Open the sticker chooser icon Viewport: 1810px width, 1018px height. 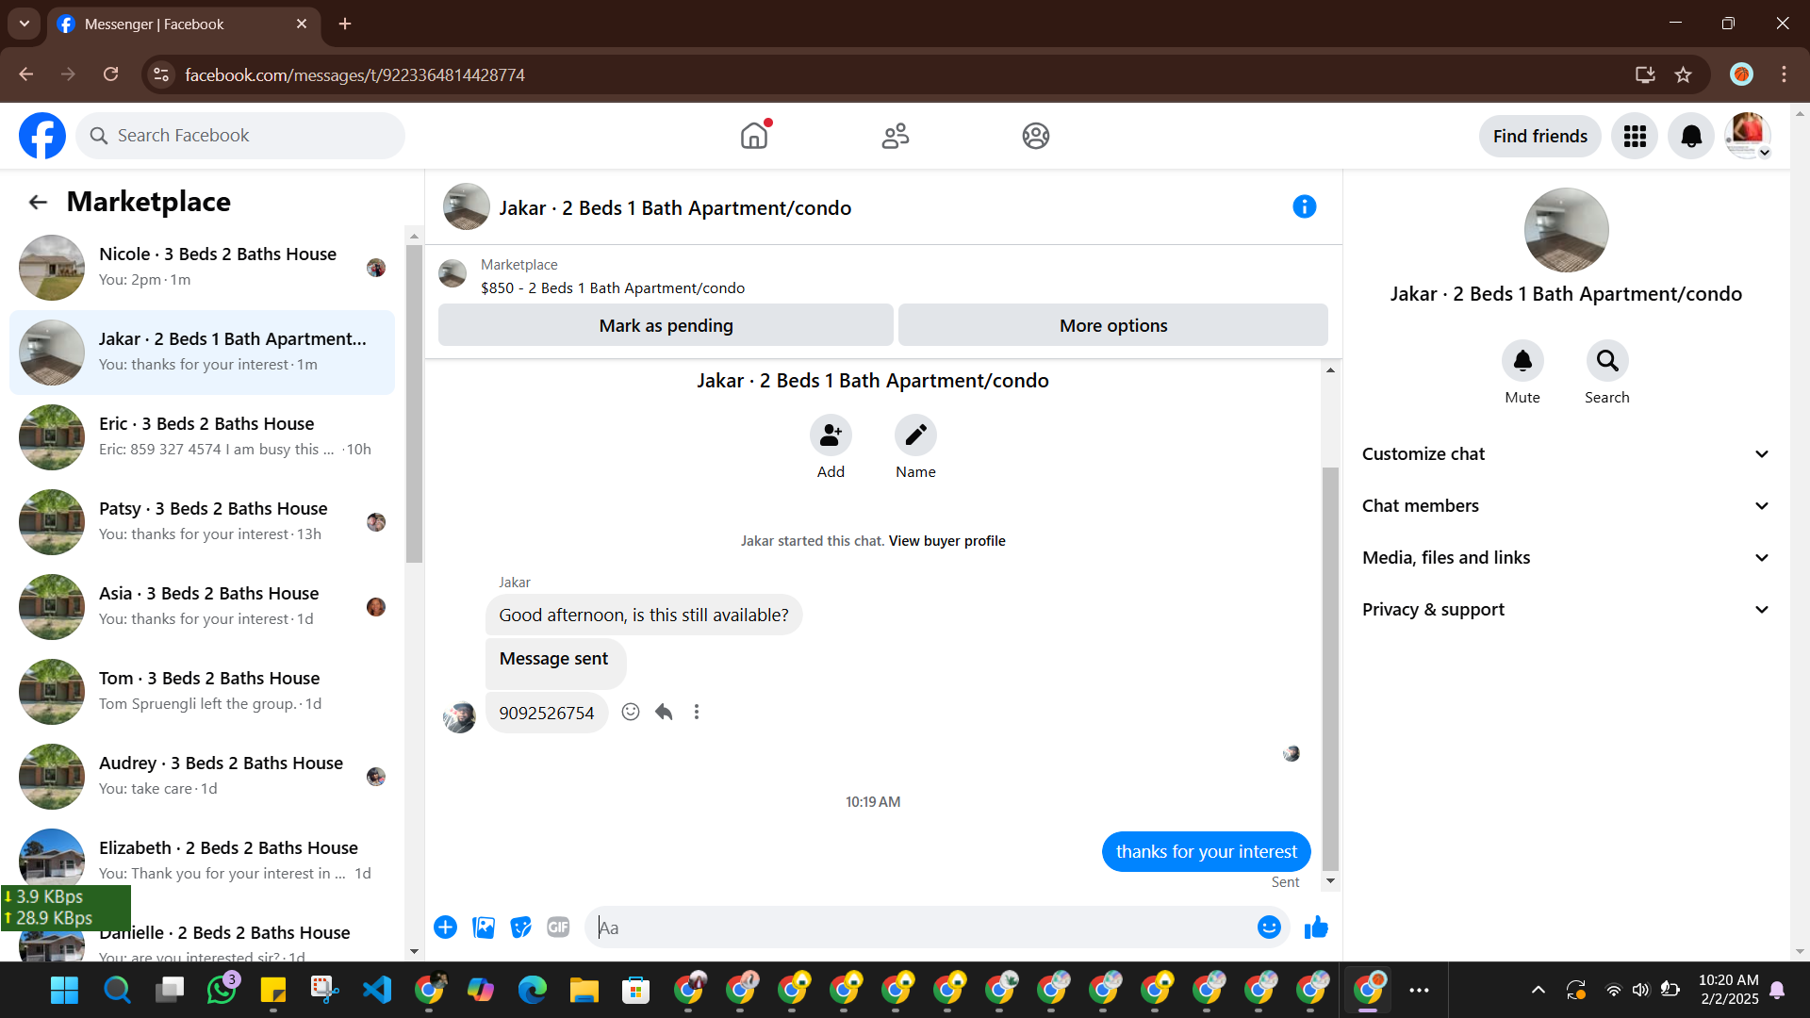[x=520, y=928]
